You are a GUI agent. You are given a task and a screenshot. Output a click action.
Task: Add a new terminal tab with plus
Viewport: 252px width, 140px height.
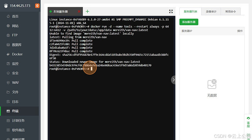pyautogui.click(x=87, y=11)
